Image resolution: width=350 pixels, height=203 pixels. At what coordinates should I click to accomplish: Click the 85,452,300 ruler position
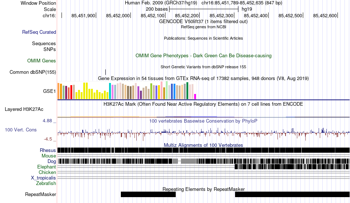tap(221, 15)
